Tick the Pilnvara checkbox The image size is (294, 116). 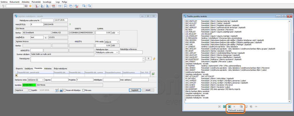tap(84, 90)
